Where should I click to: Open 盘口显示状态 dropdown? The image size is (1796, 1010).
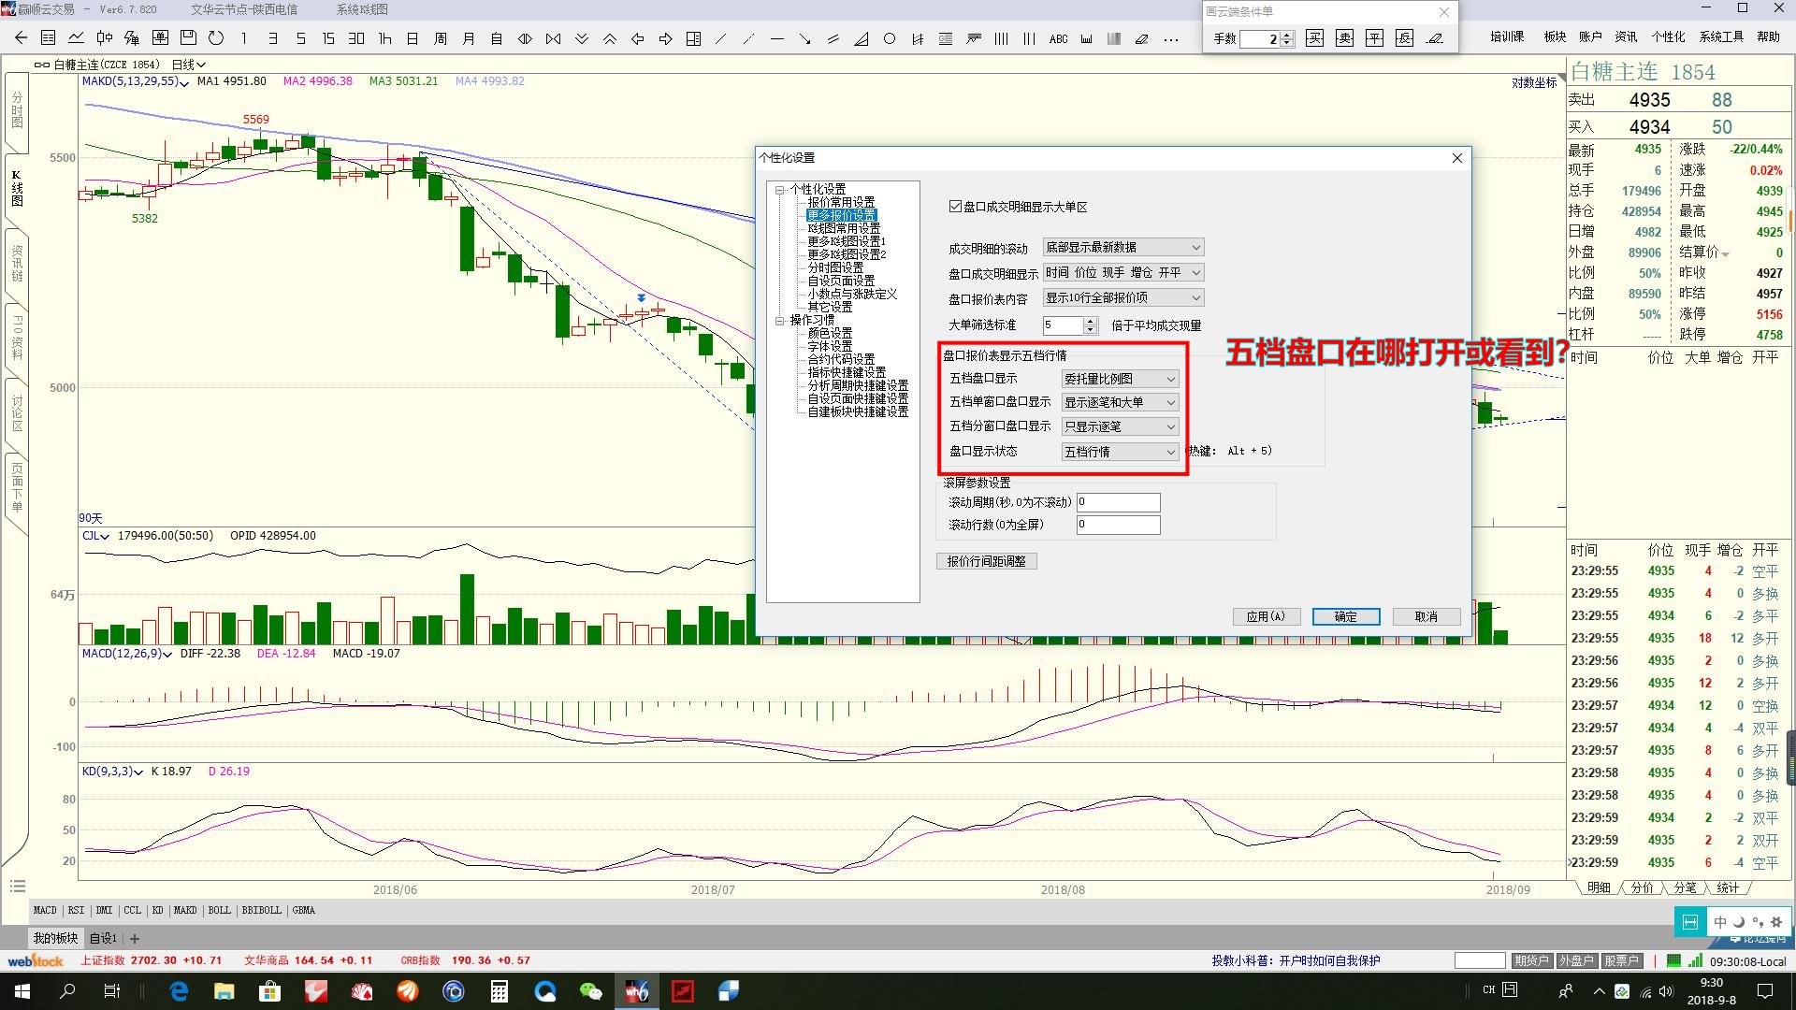tap(1120, 452)
